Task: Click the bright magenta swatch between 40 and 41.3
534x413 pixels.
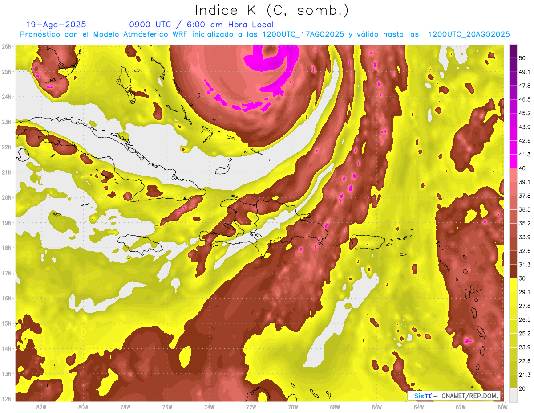Action: coord(513,161)
